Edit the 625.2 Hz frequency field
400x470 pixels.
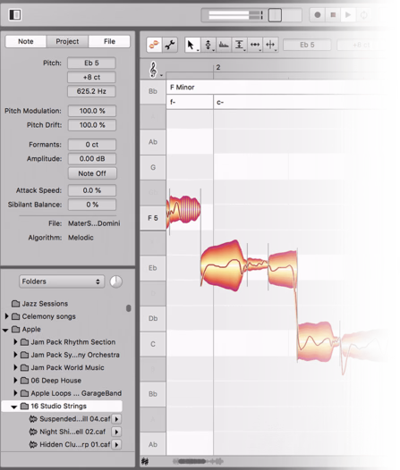tap(91, 91)
